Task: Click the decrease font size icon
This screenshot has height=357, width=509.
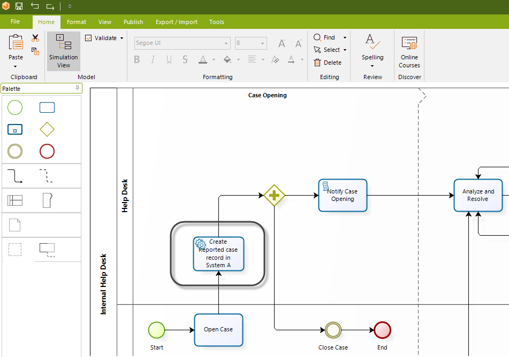Action: tap(298, 43)
